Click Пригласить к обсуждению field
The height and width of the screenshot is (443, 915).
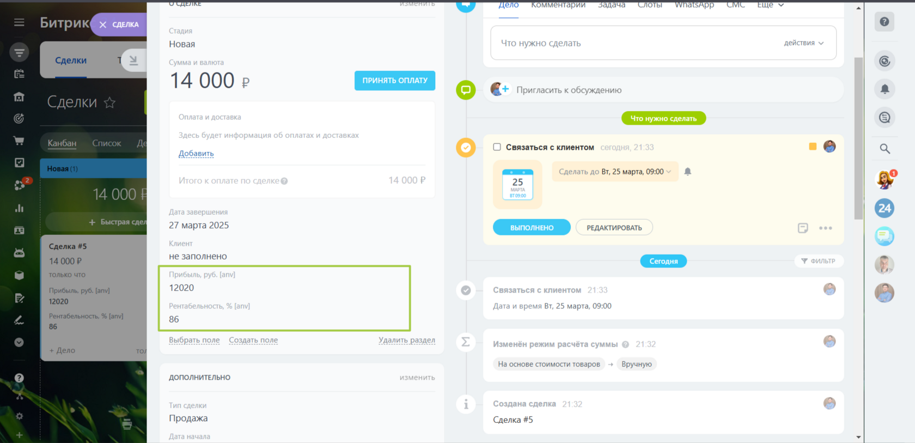(663, 90)
